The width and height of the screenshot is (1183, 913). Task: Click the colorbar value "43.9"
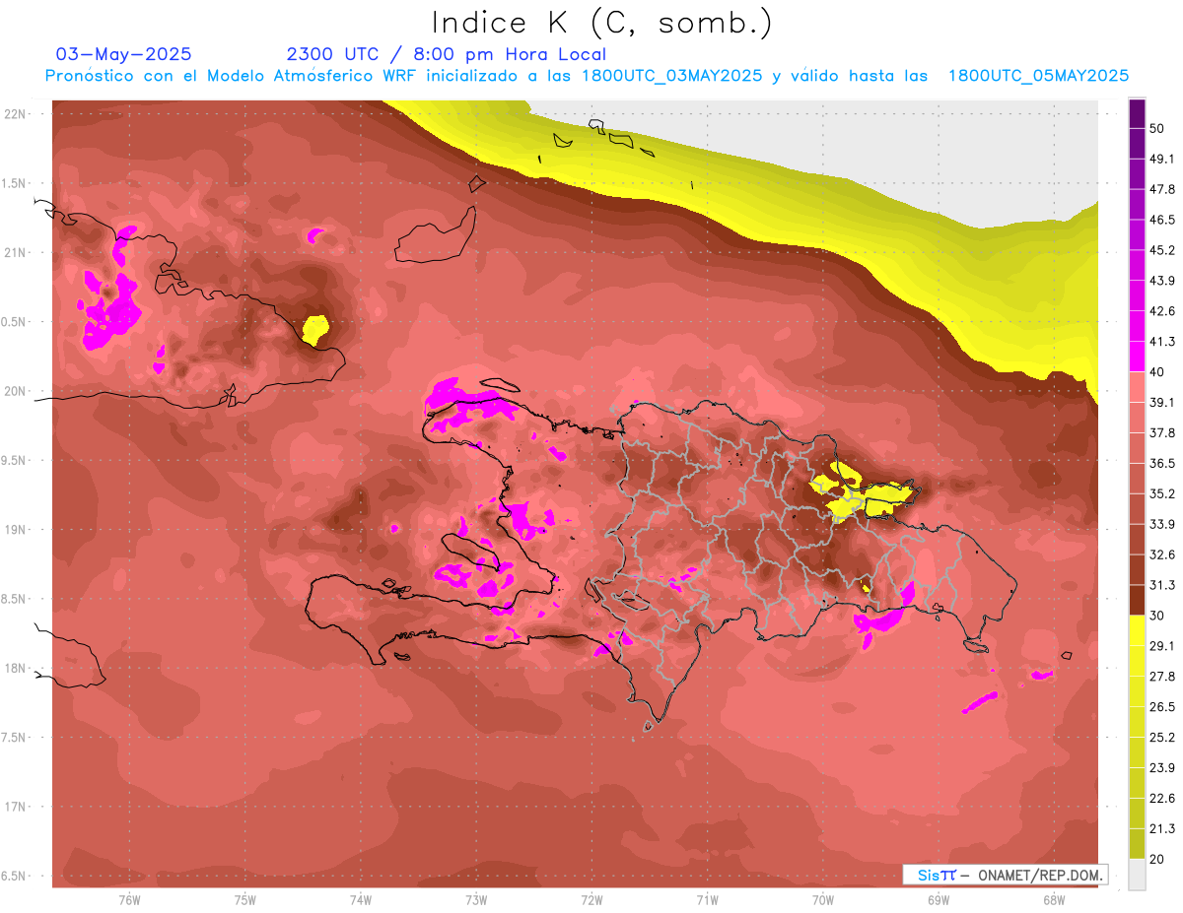coord(1162,281)
